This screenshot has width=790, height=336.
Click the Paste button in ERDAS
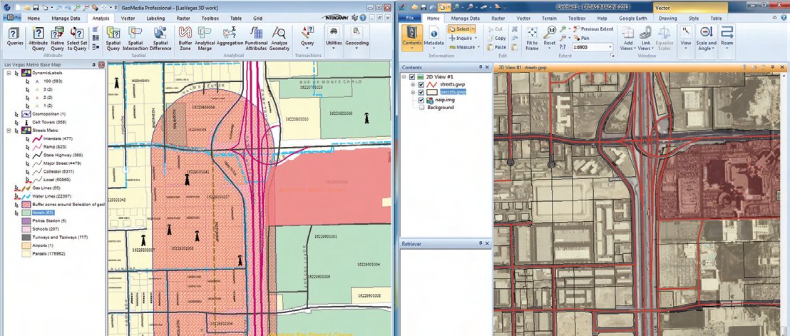coord(496,47)
